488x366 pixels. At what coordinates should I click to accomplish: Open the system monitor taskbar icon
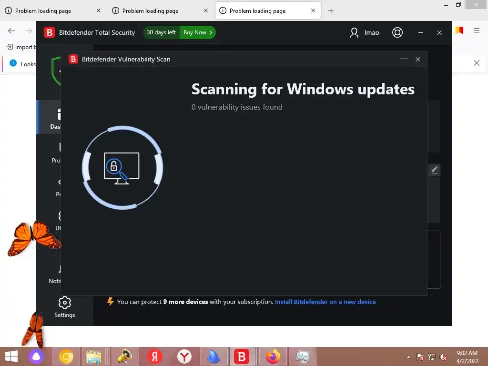pyautogui.click(x=303, y=356)
